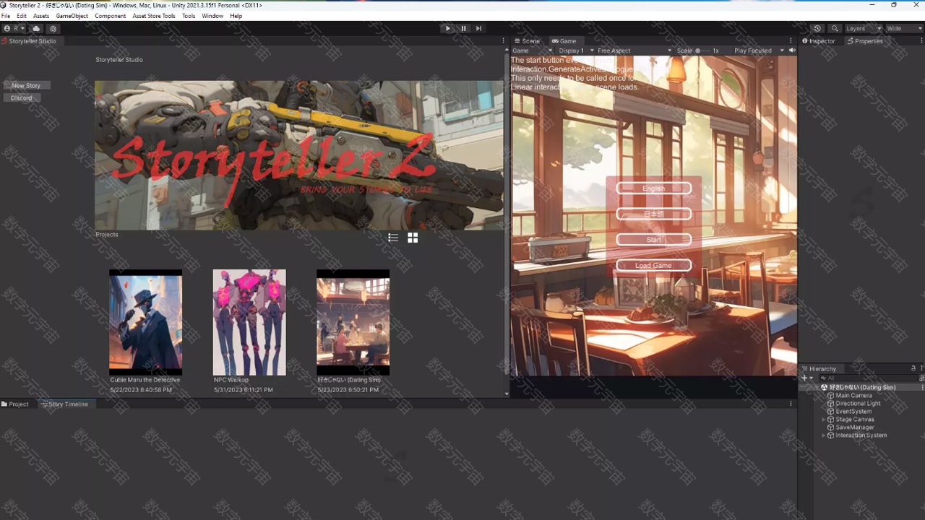The image size is (925, 520).
Task: Open the version control icon beside cloud
Action: [x=53, y=28]
